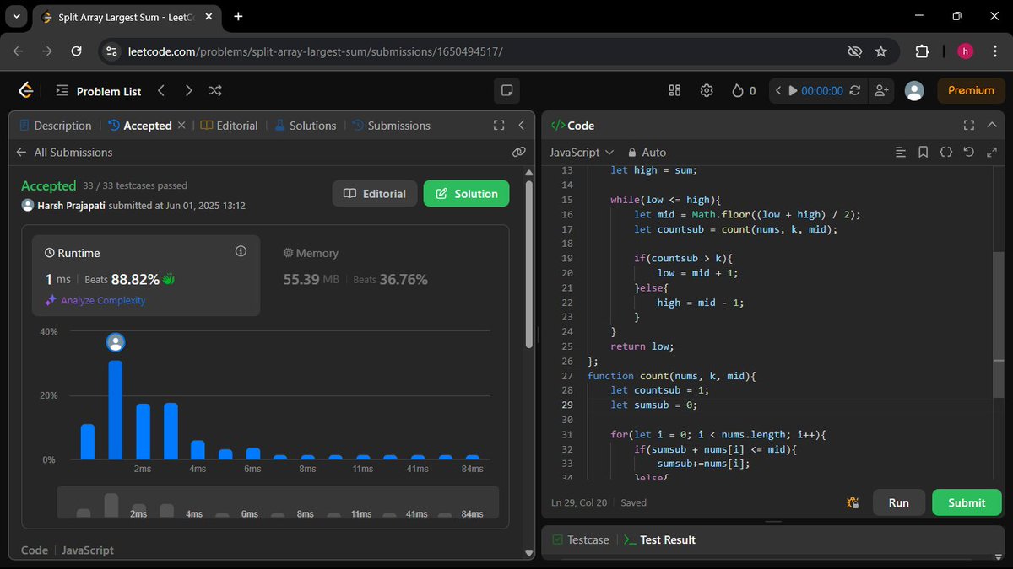Reset the timer 00:00:00
The width and height of the screenshot is (1013, 569).
pyautogui.click(x=855, y=90)
